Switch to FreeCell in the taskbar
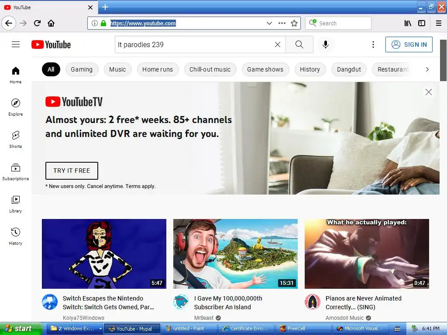 pos(303,329)
